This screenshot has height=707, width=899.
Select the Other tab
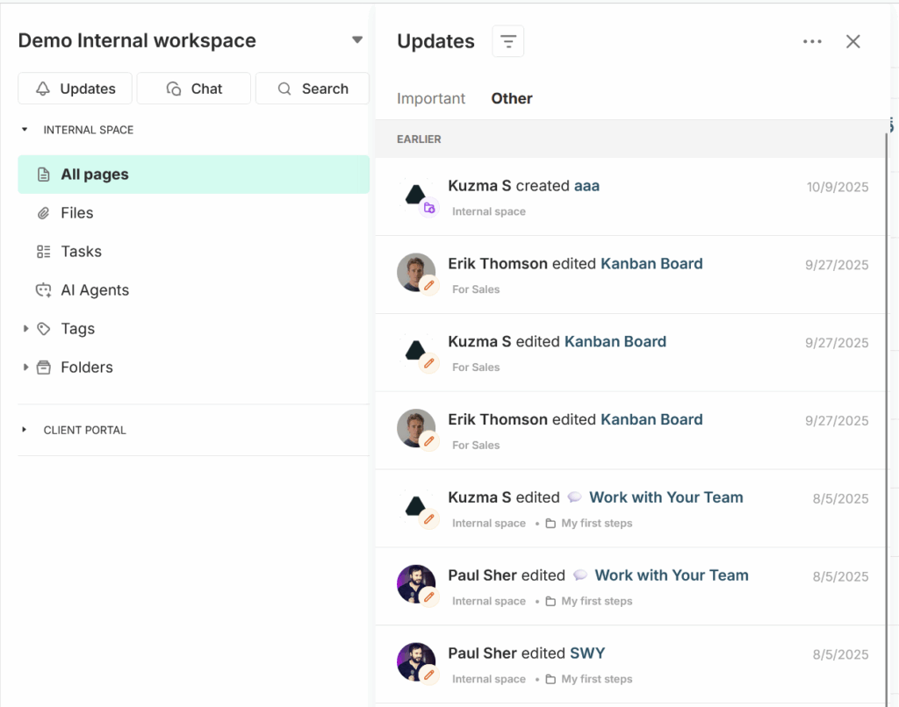click(x=512, y=98)
